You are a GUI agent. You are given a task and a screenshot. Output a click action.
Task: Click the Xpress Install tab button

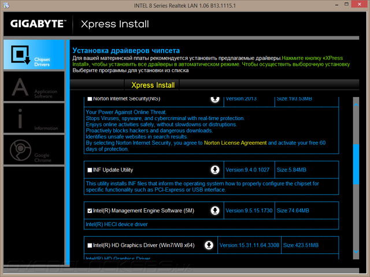click(x=153, y=85)
